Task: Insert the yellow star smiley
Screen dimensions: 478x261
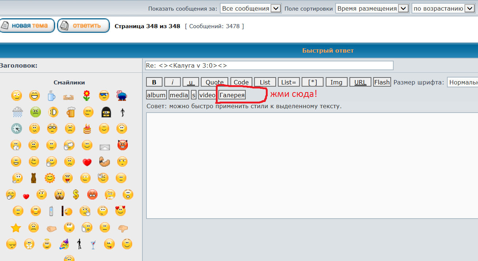Action: pos(16,228)
